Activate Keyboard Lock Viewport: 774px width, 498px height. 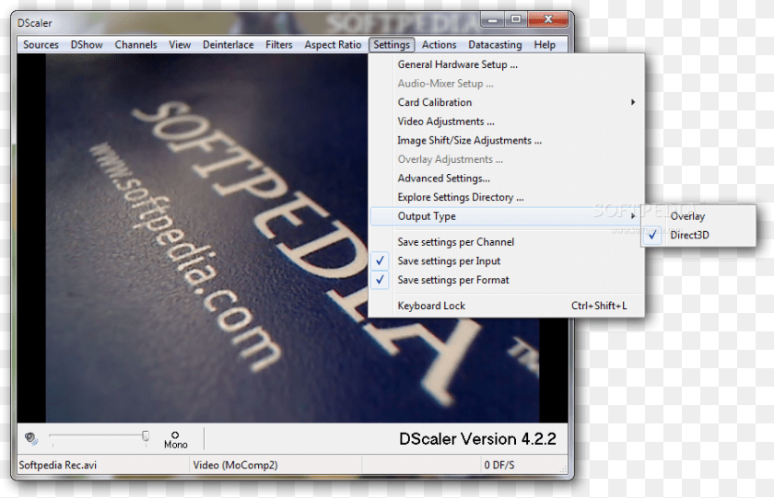(507, 306)
